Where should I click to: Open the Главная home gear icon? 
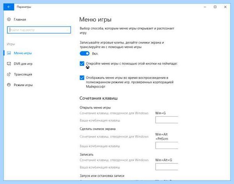point(9,19)
